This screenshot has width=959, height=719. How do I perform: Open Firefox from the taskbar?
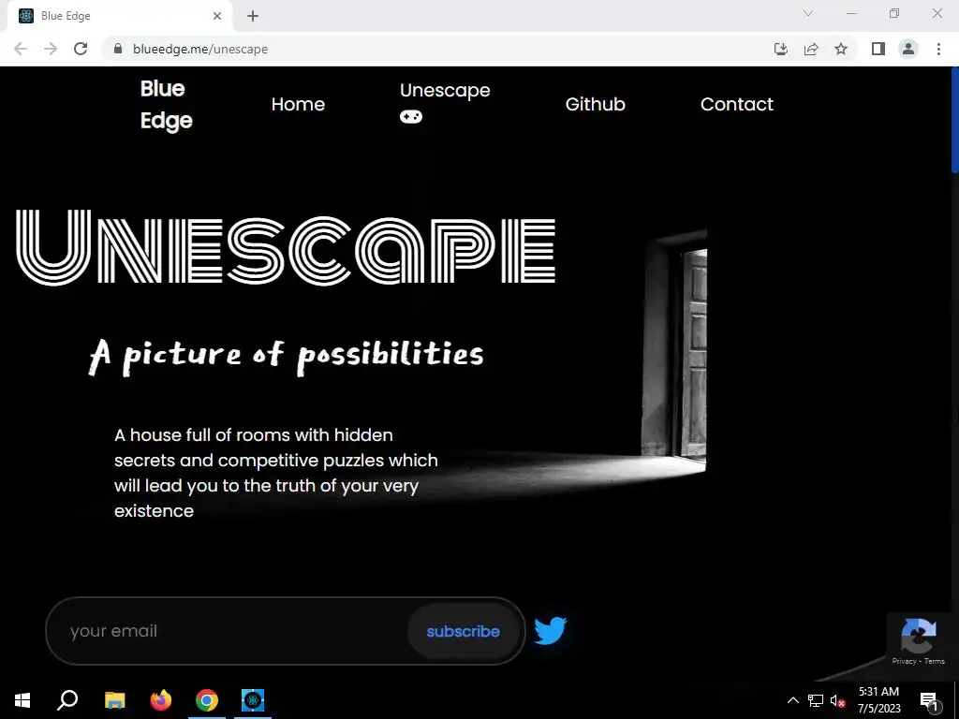(x=161, y=700)
